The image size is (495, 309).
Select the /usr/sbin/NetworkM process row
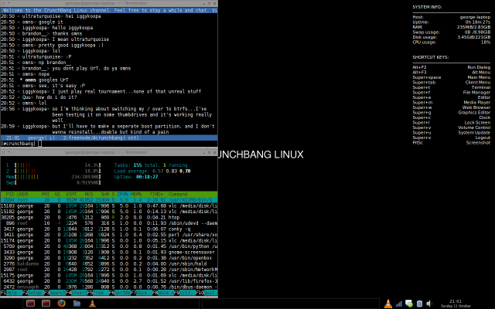(x=109, y=270)
